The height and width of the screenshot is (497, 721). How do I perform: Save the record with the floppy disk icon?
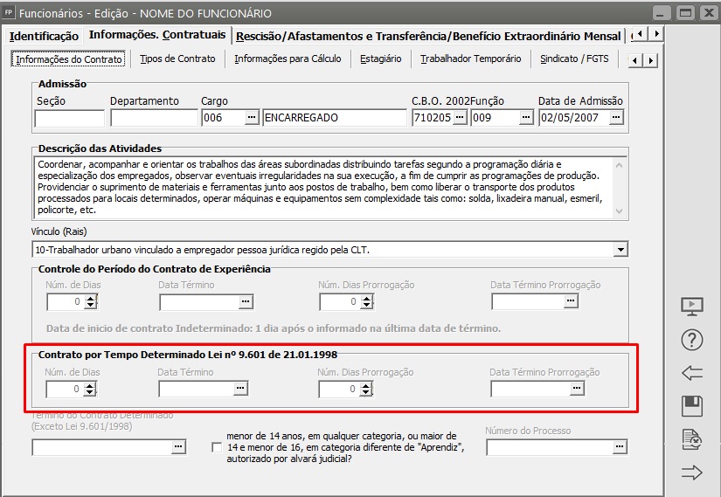691,406
